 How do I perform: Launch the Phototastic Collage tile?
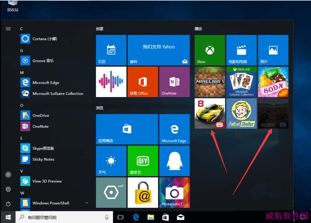(x=174, y=193)
